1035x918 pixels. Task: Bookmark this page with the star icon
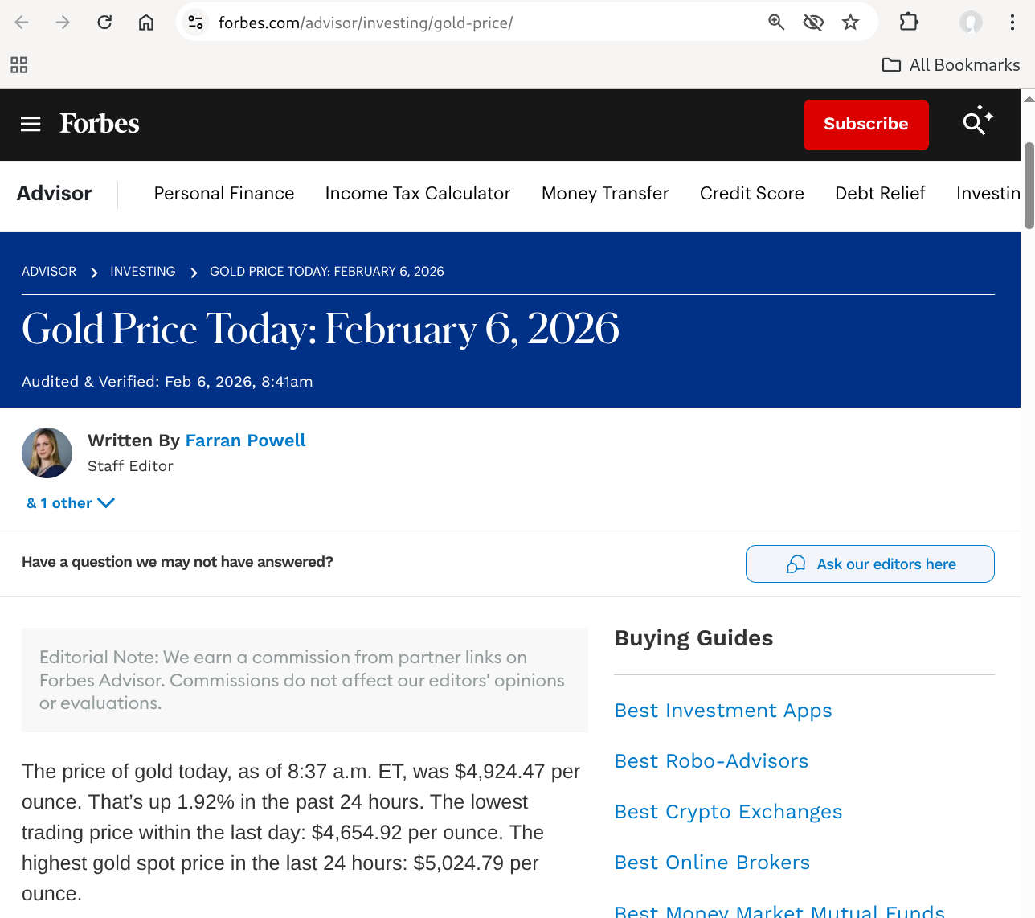pos(850,22)
